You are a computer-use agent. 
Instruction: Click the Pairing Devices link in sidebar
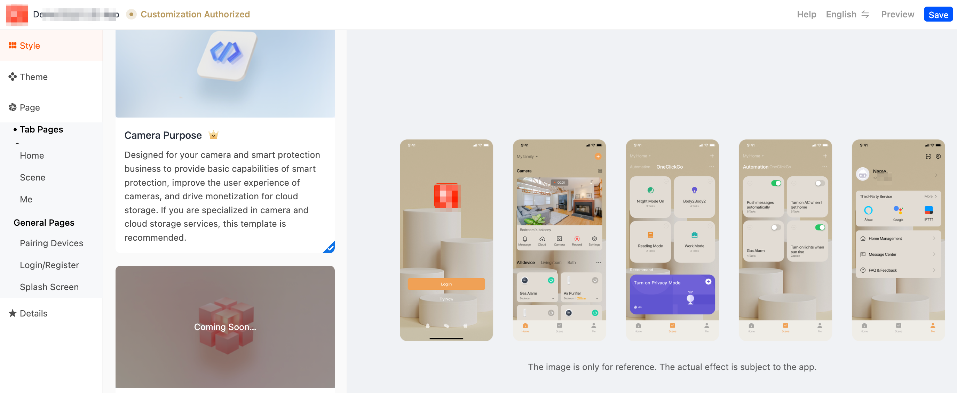pyautogui.click(x=52, y=242)
